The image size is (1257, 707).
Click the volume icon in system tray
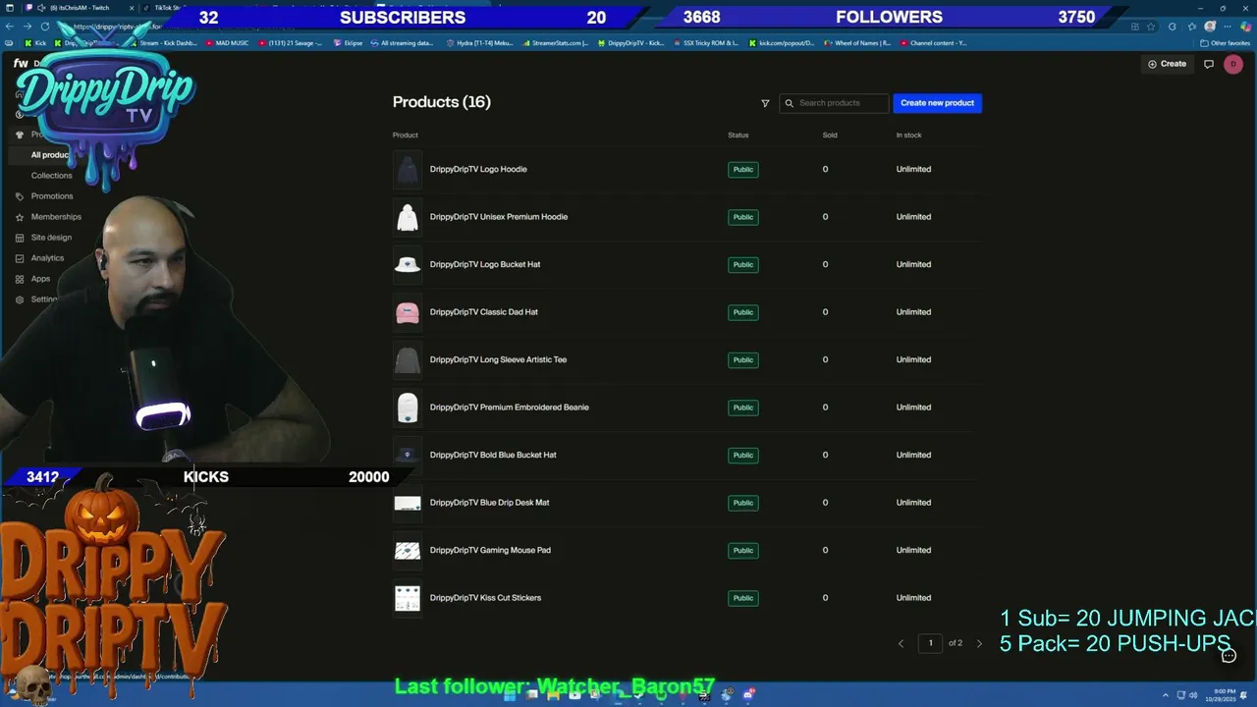click(x=1193, y=695)
